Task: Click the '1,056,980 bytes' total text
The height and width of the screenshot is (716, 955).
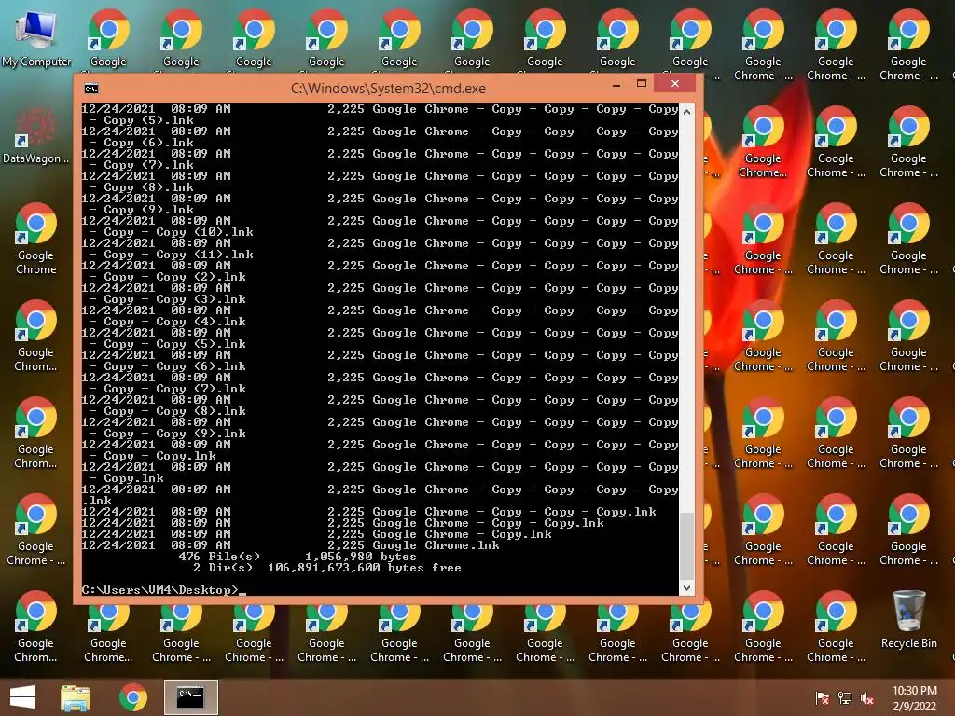Action: click(x=361, y=557)
